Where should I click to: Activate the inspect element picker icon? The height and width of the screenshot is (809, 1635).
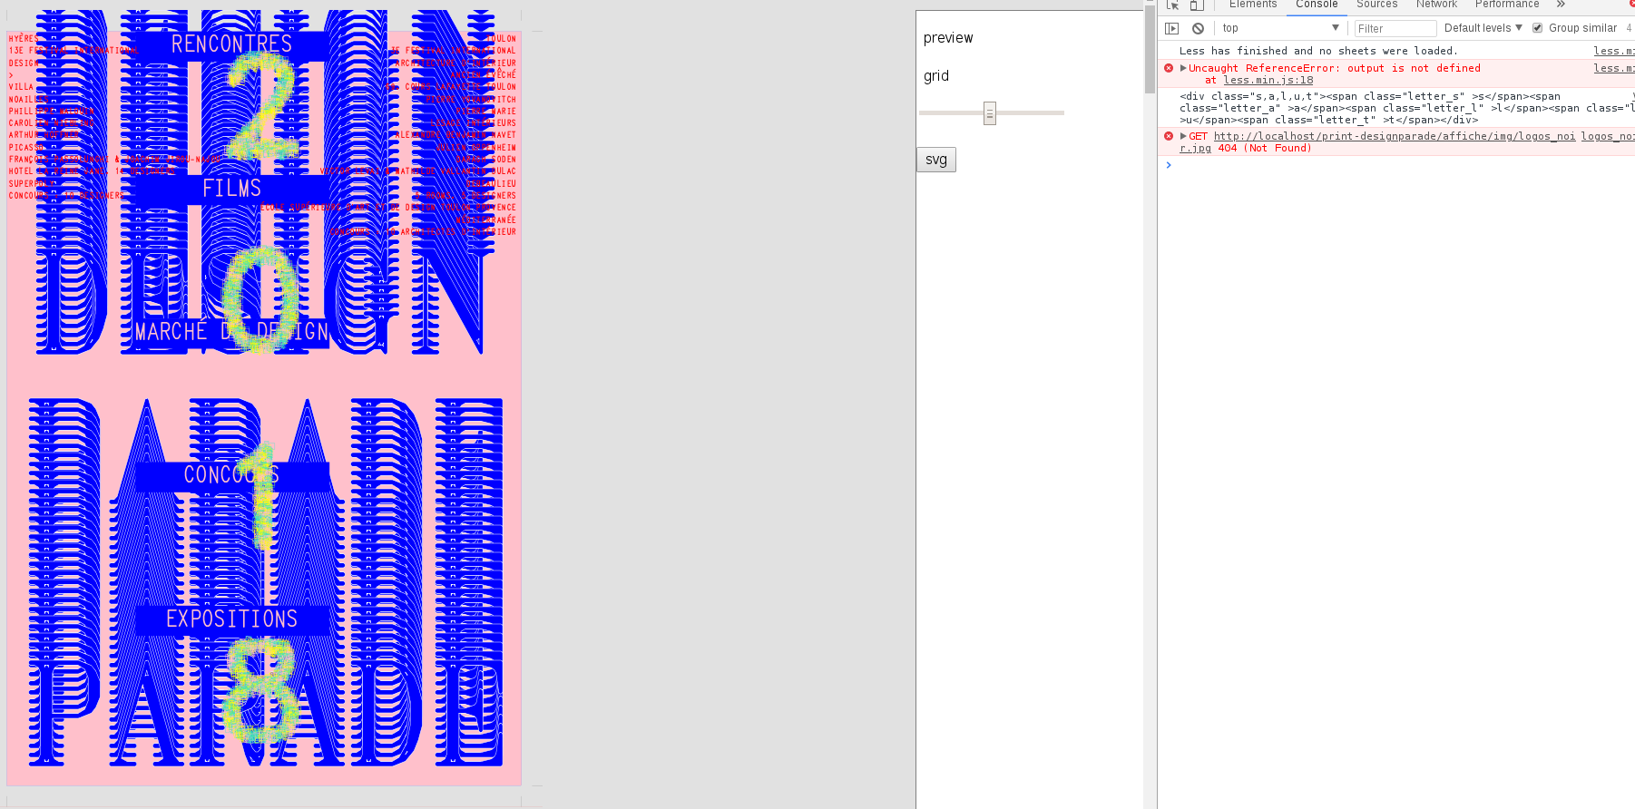pyautogui.click(x=1172, y=5)
